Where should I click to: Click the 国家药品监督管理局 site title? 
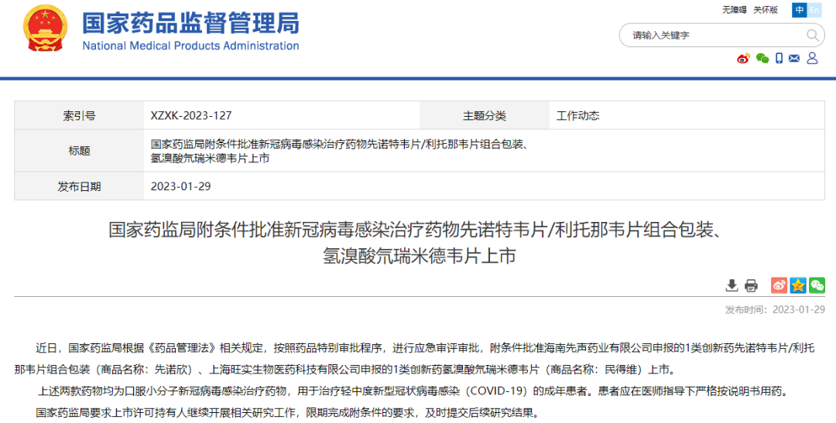click(x=190, y=22)
